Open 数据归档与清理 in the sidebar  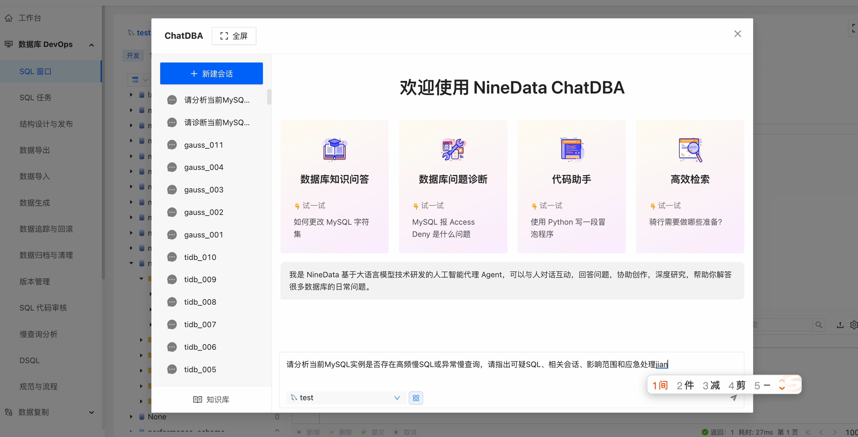coord(46,255)
